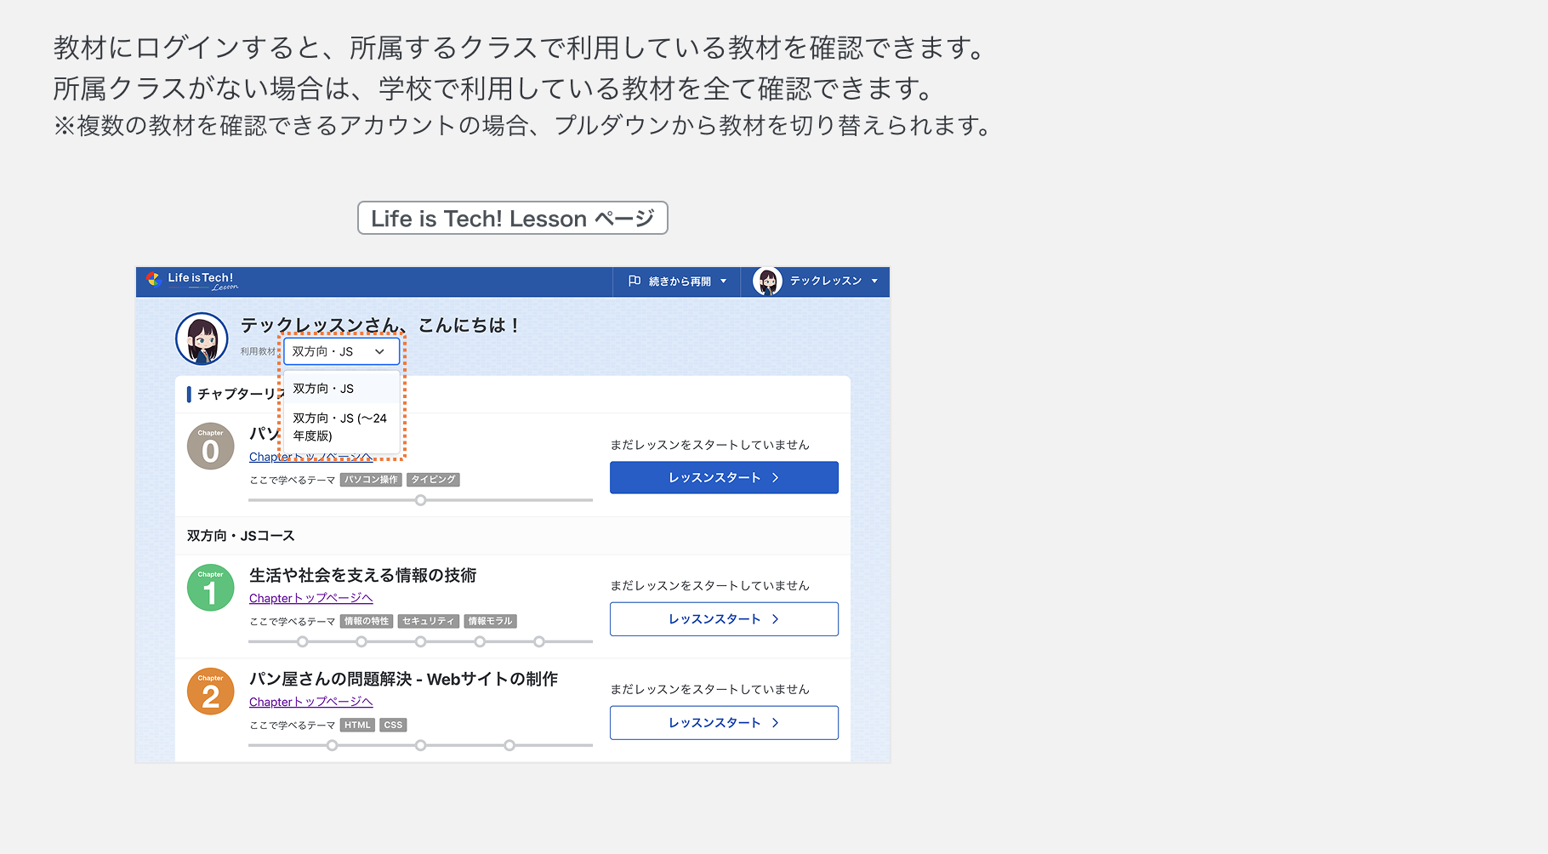Open Chapterトップページへ link under Chapter 2

pyautogui.click(x=310, y=701)
